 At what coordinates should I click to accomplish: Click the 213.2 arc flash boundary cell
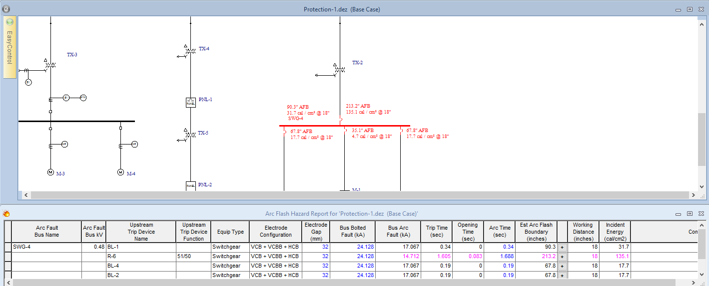pyautogui.click(x=536, y=257)
